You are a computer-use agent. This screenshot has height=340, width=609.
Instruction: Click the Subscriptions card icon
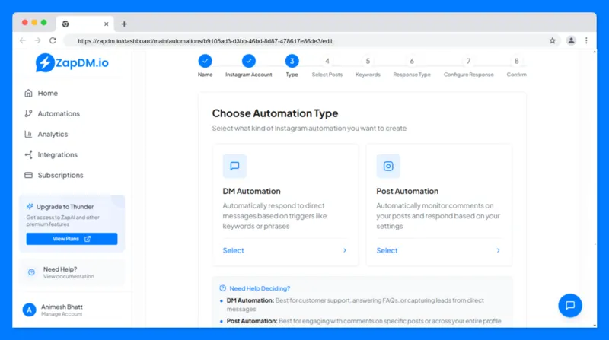(x=28, y=176)
